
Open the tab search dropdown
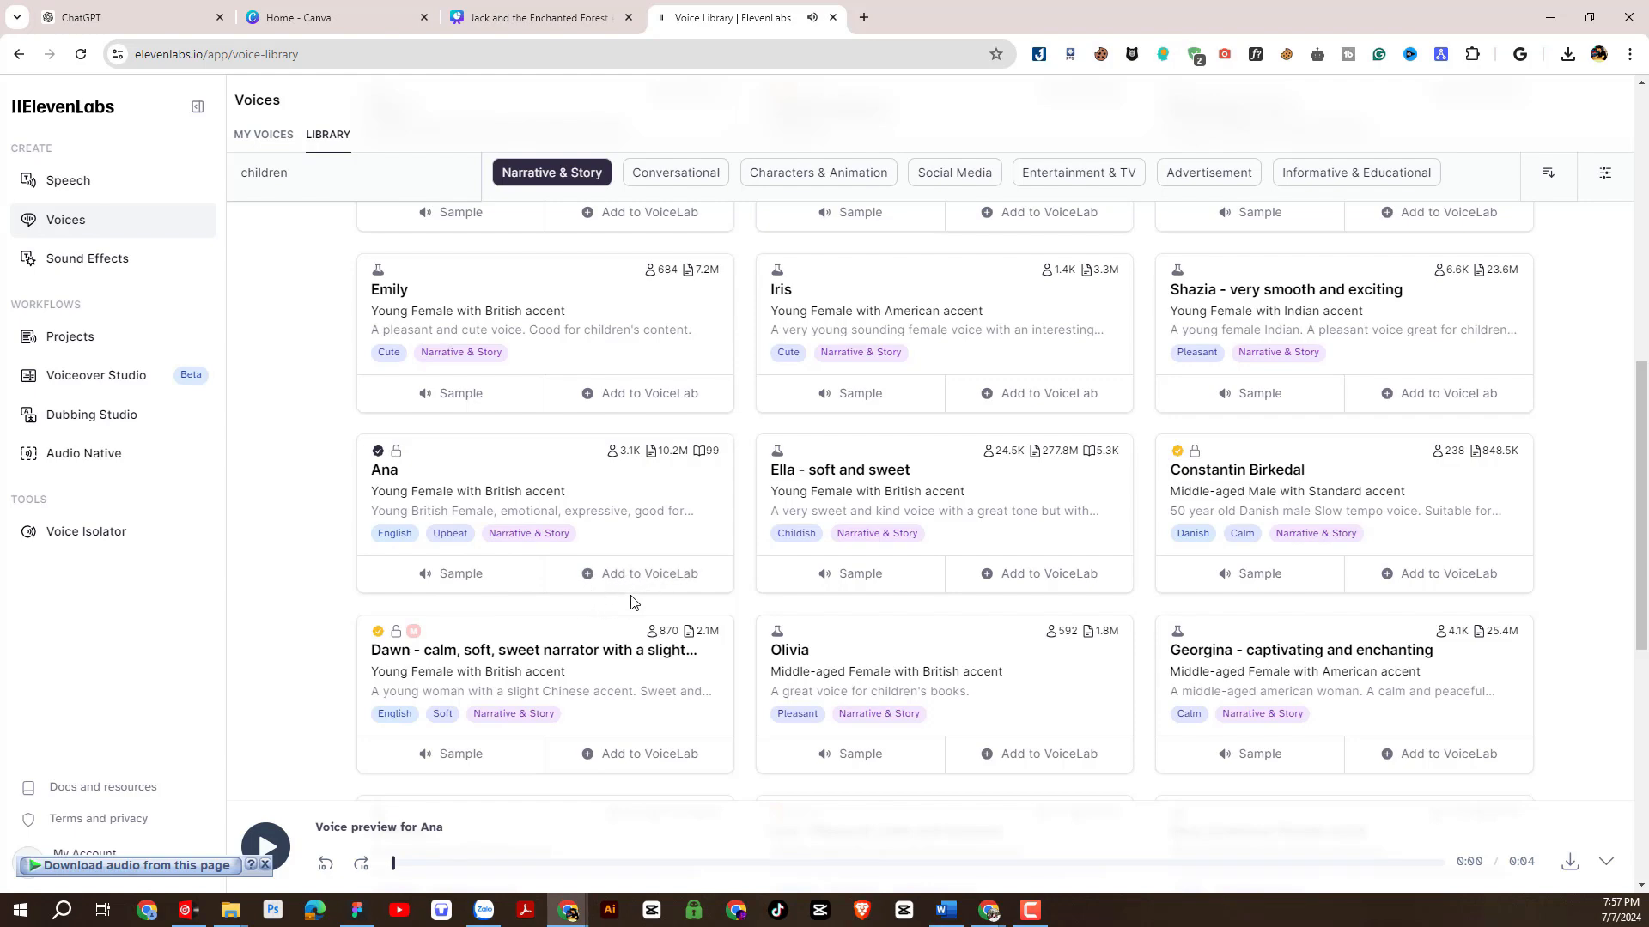click(16, 17)
